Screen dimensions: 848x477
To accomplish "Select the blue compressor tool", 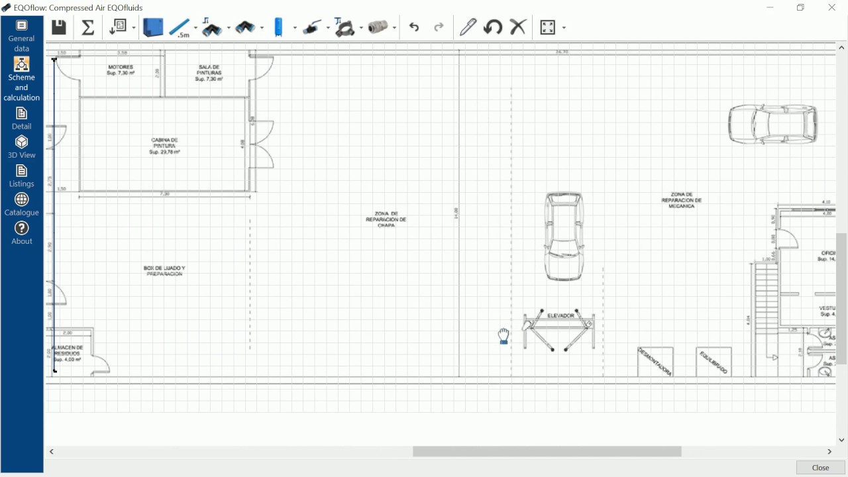I will pyautogui.click(x=153, y=27).
